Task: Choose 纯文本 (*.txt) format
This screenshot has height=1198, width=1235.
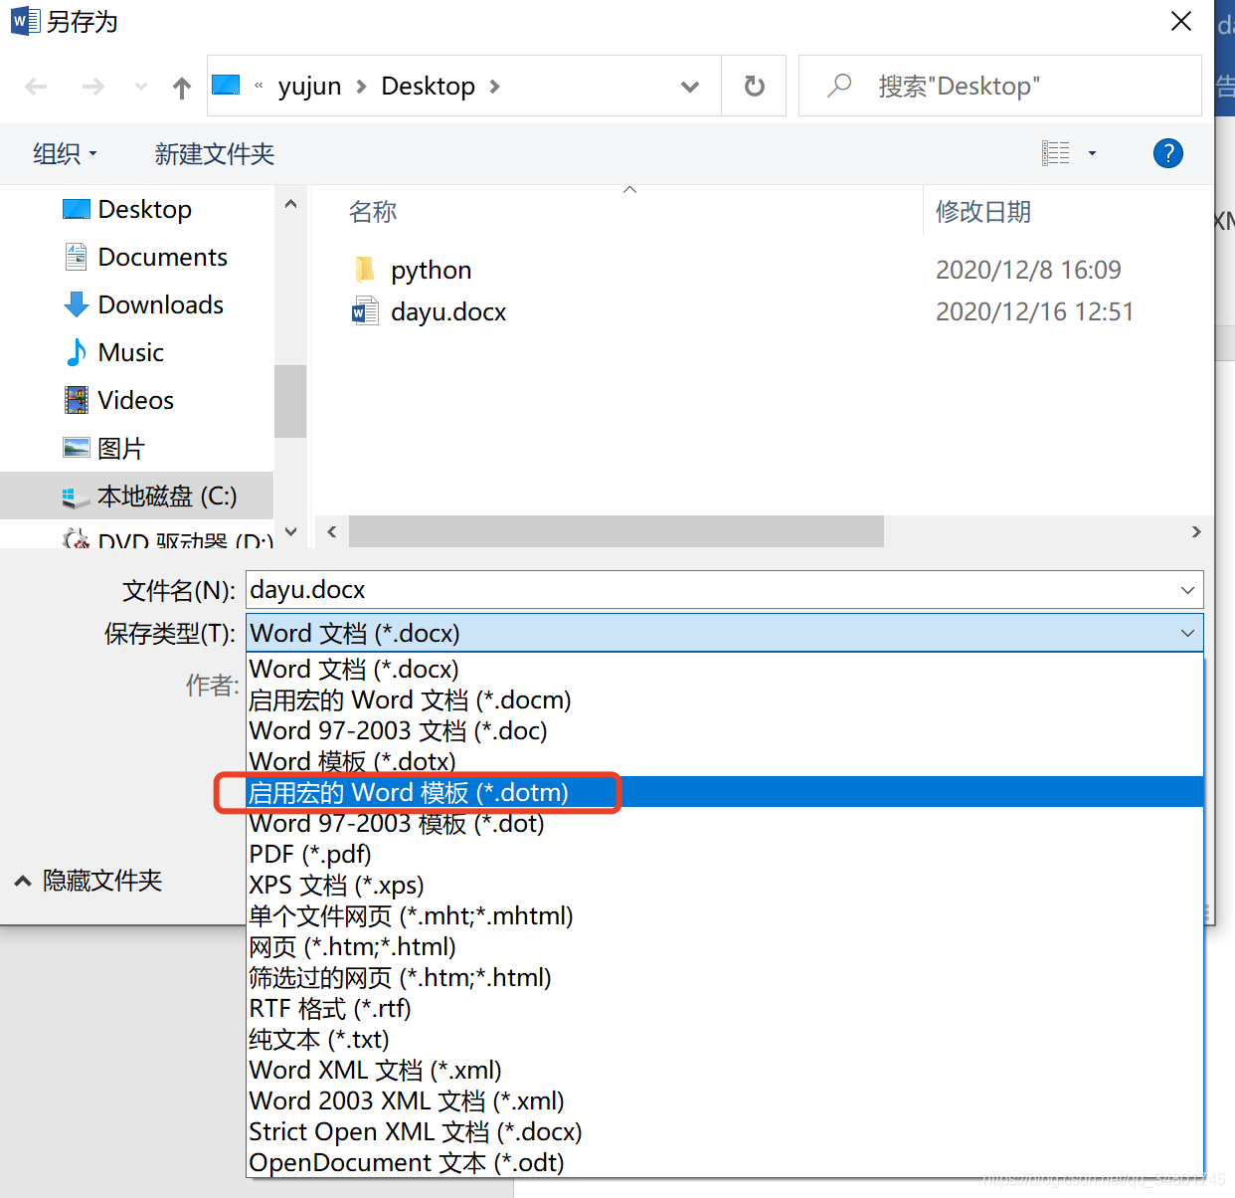Action: (725, 1039)
